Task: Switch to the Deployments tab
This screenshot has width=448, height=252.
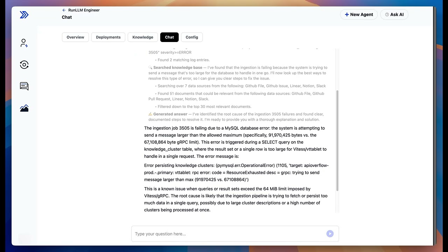Action: [108, 37]
